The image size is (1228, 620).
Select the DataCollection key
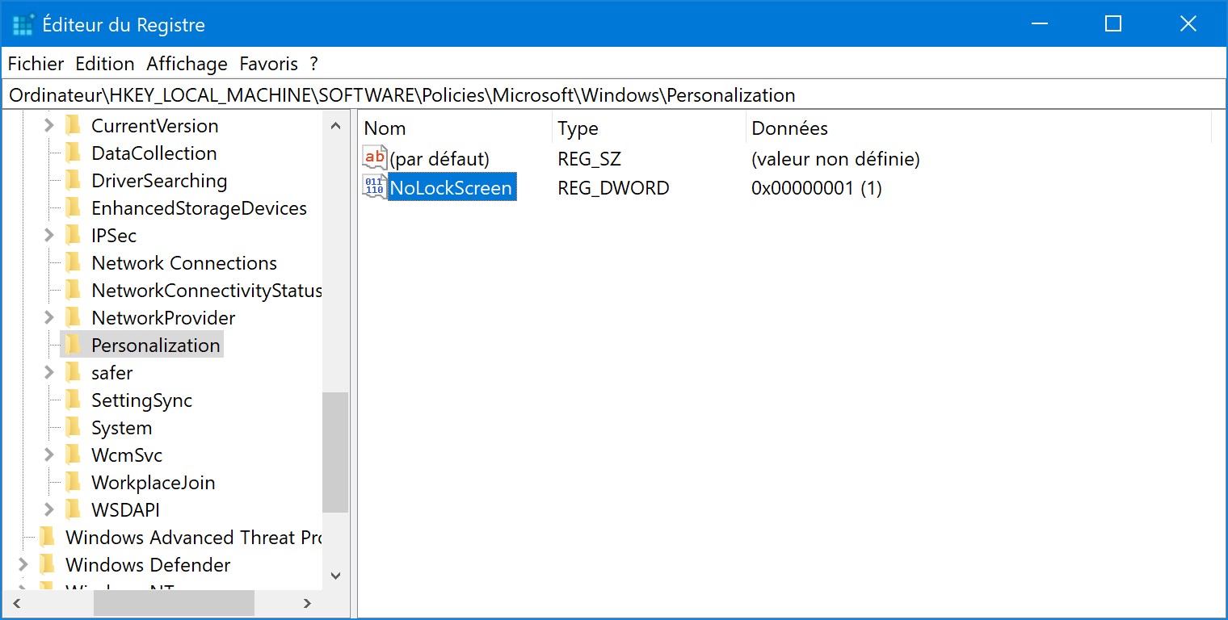point(154,153)
